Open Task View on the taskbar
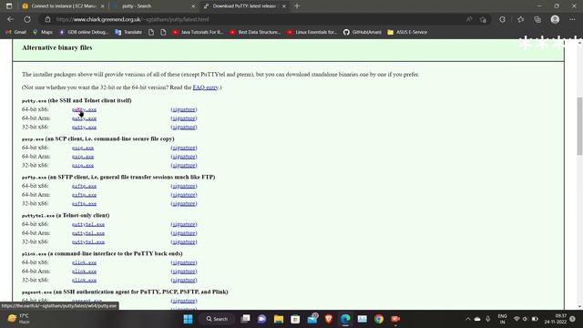Screen dimensions: 583x328 [245, 319]
